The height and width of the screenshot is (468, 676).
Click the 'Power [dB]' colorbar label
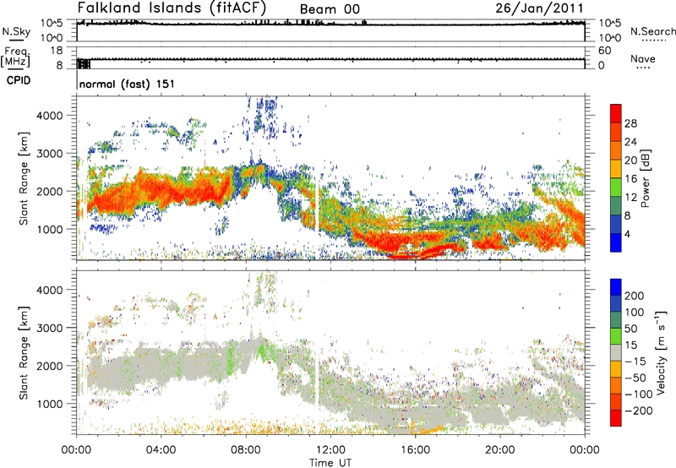point(645,178)
